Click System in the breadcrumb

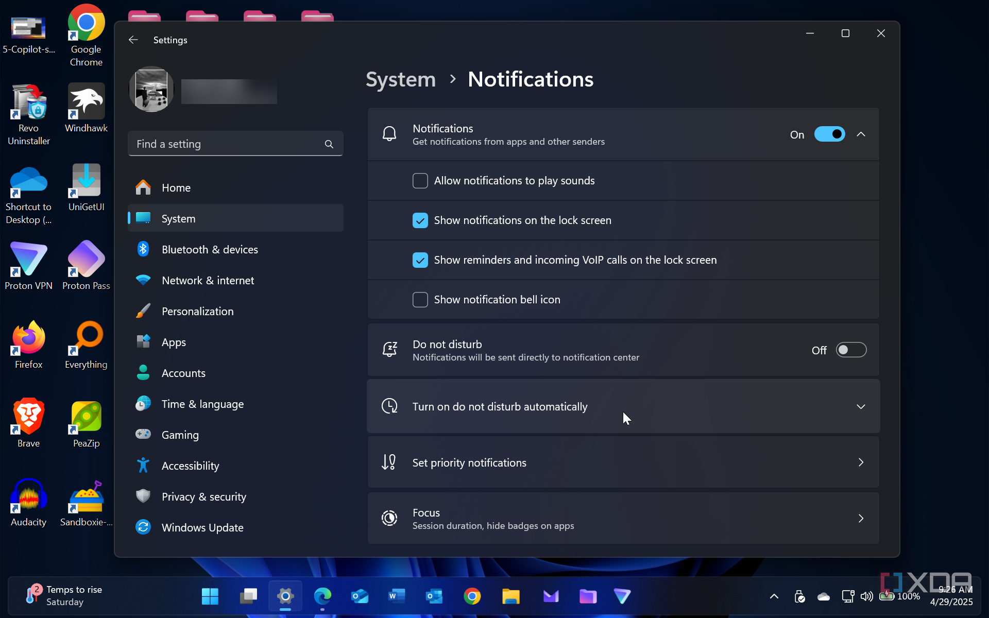click(401, 79)
